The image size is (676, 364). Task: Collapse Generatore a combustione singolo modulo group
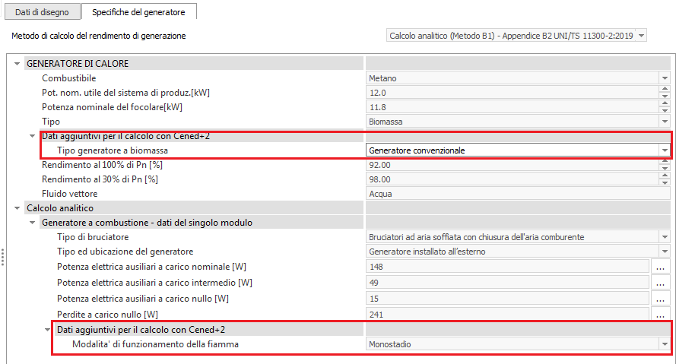33,223
